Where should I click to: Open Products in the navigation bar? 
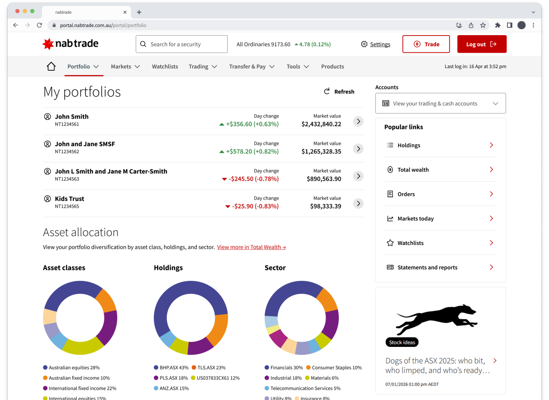(x=332, y=66)
